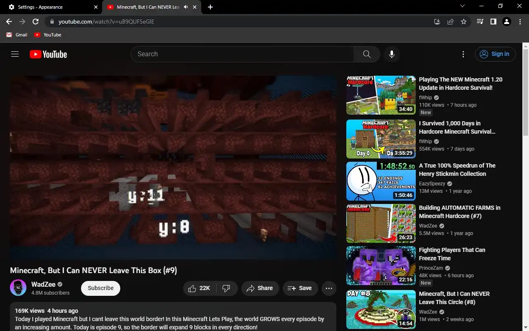529x331 pixels.
Task: View site information lock icon
Action: coord(52,22)
